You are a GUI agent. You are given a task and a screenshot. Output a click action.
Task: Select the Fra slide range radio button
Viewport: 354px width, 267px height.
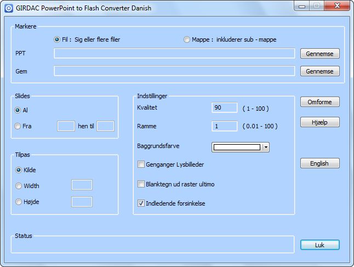pos(18,126)
